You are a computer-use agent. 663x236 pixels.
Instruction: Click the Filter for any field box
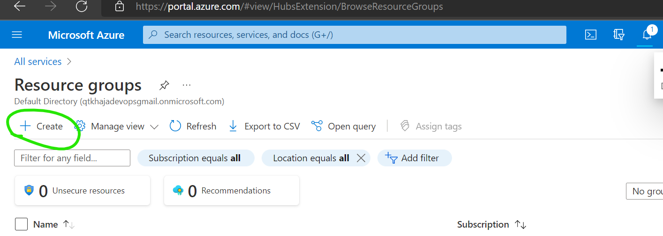point(72,158)
